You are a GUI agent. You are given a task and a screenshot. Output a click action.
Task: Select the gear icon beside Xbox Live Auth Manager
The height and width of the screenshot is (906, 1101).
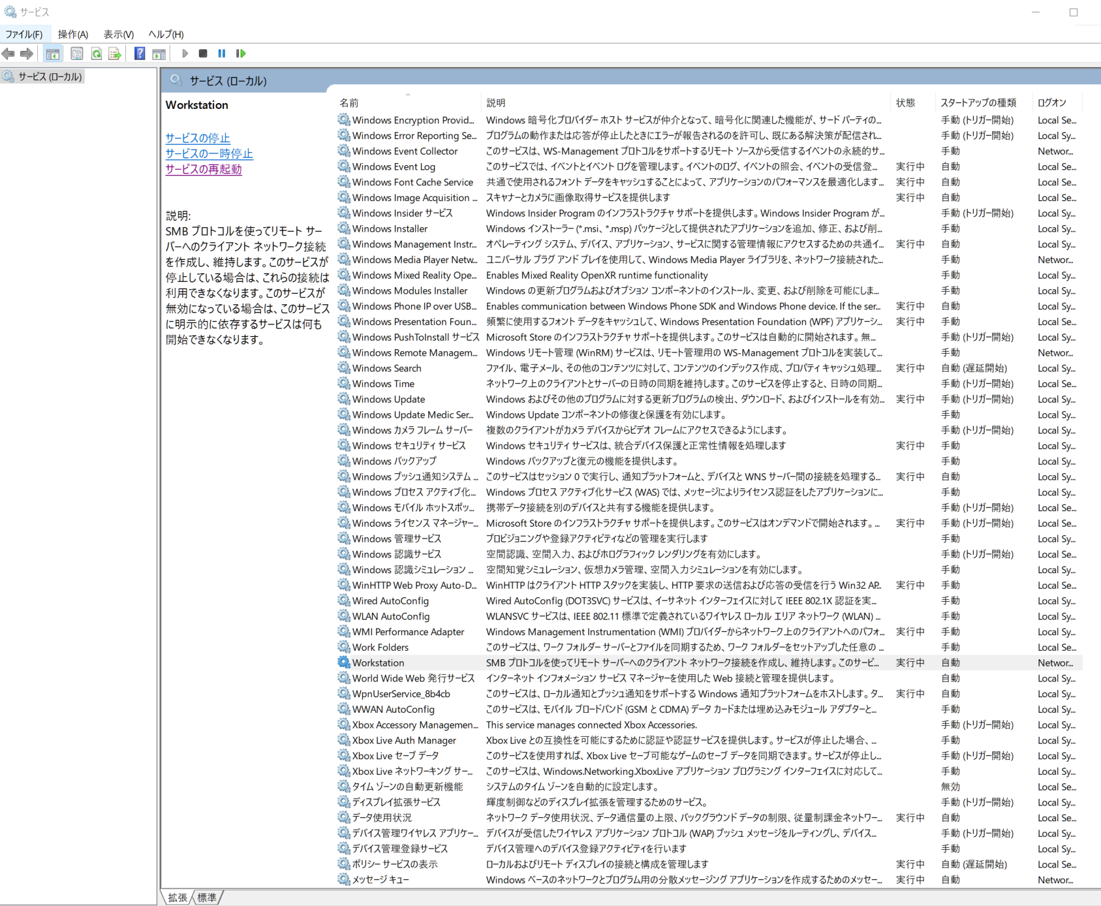tap(344, 740)
